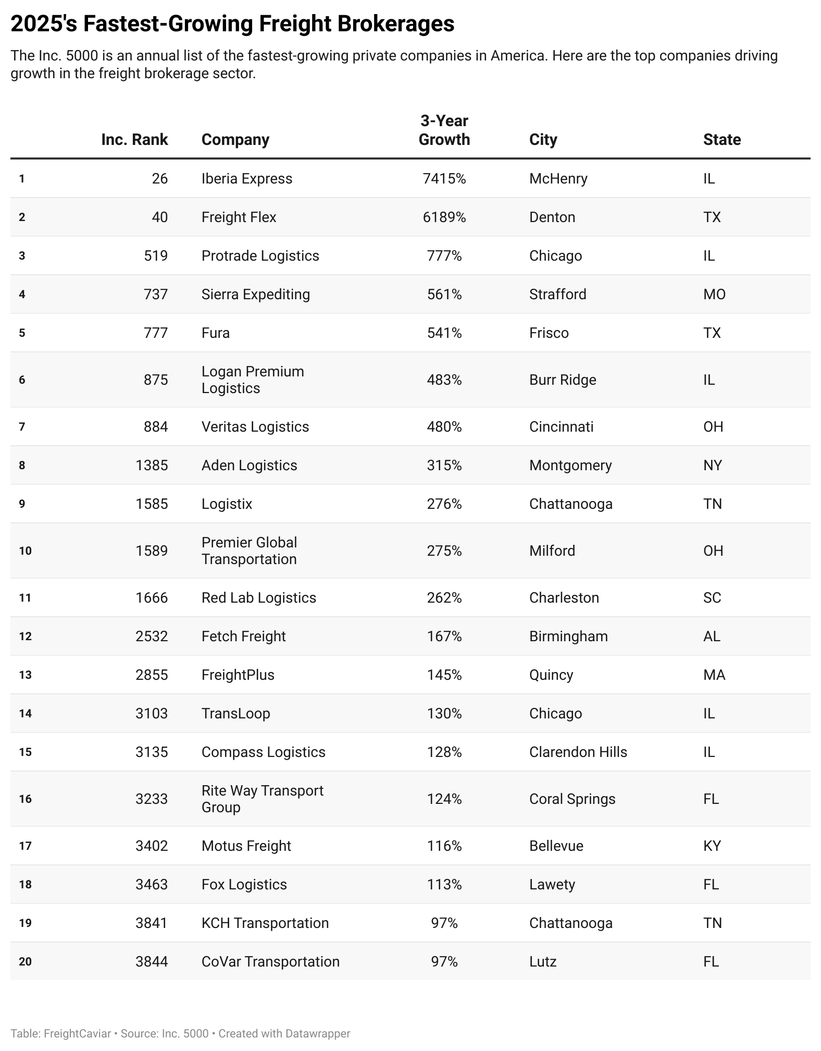Click the chart title '2025's Fastest-Growing Freight Brokerages'

click(232, 24)
